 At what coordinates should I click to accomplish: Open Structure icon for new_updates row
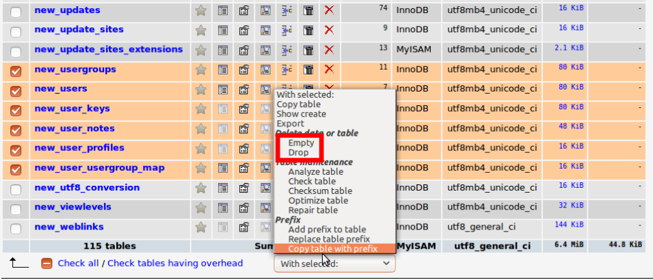pos(243,10)
